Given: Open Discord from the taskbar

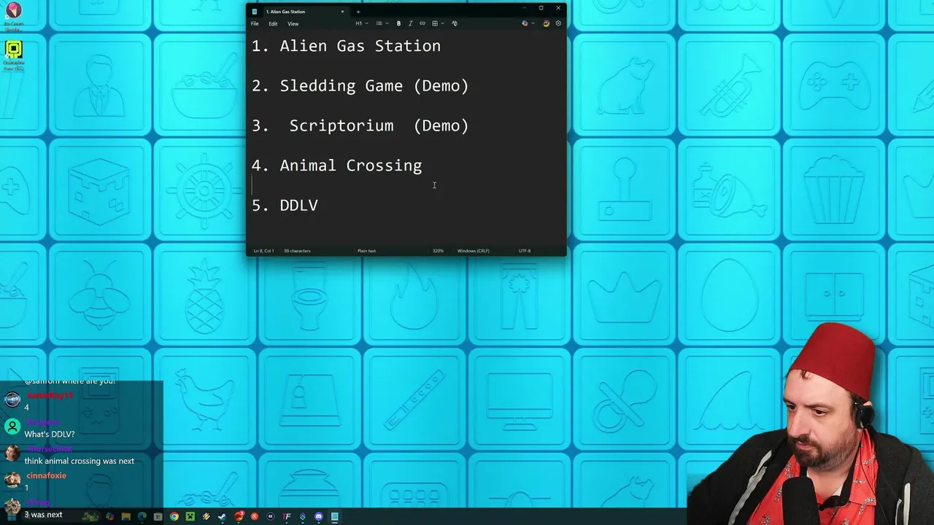Looking at the screenshot, I should click(x=319, y=516).
